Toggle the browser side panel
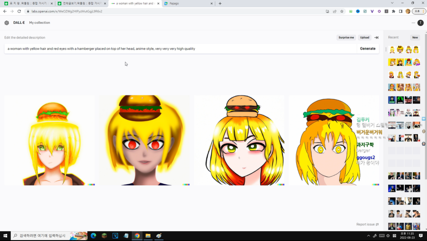The width and height of the screenshot is (427, 241). 401,11
